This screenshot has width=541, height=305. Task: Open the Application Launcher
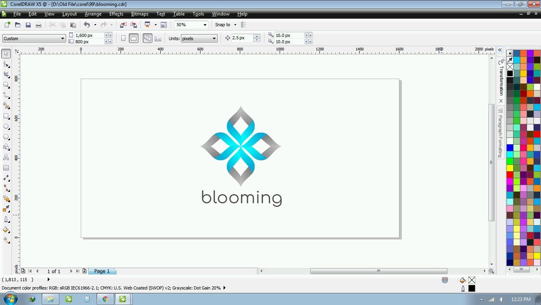pos(147,25)
